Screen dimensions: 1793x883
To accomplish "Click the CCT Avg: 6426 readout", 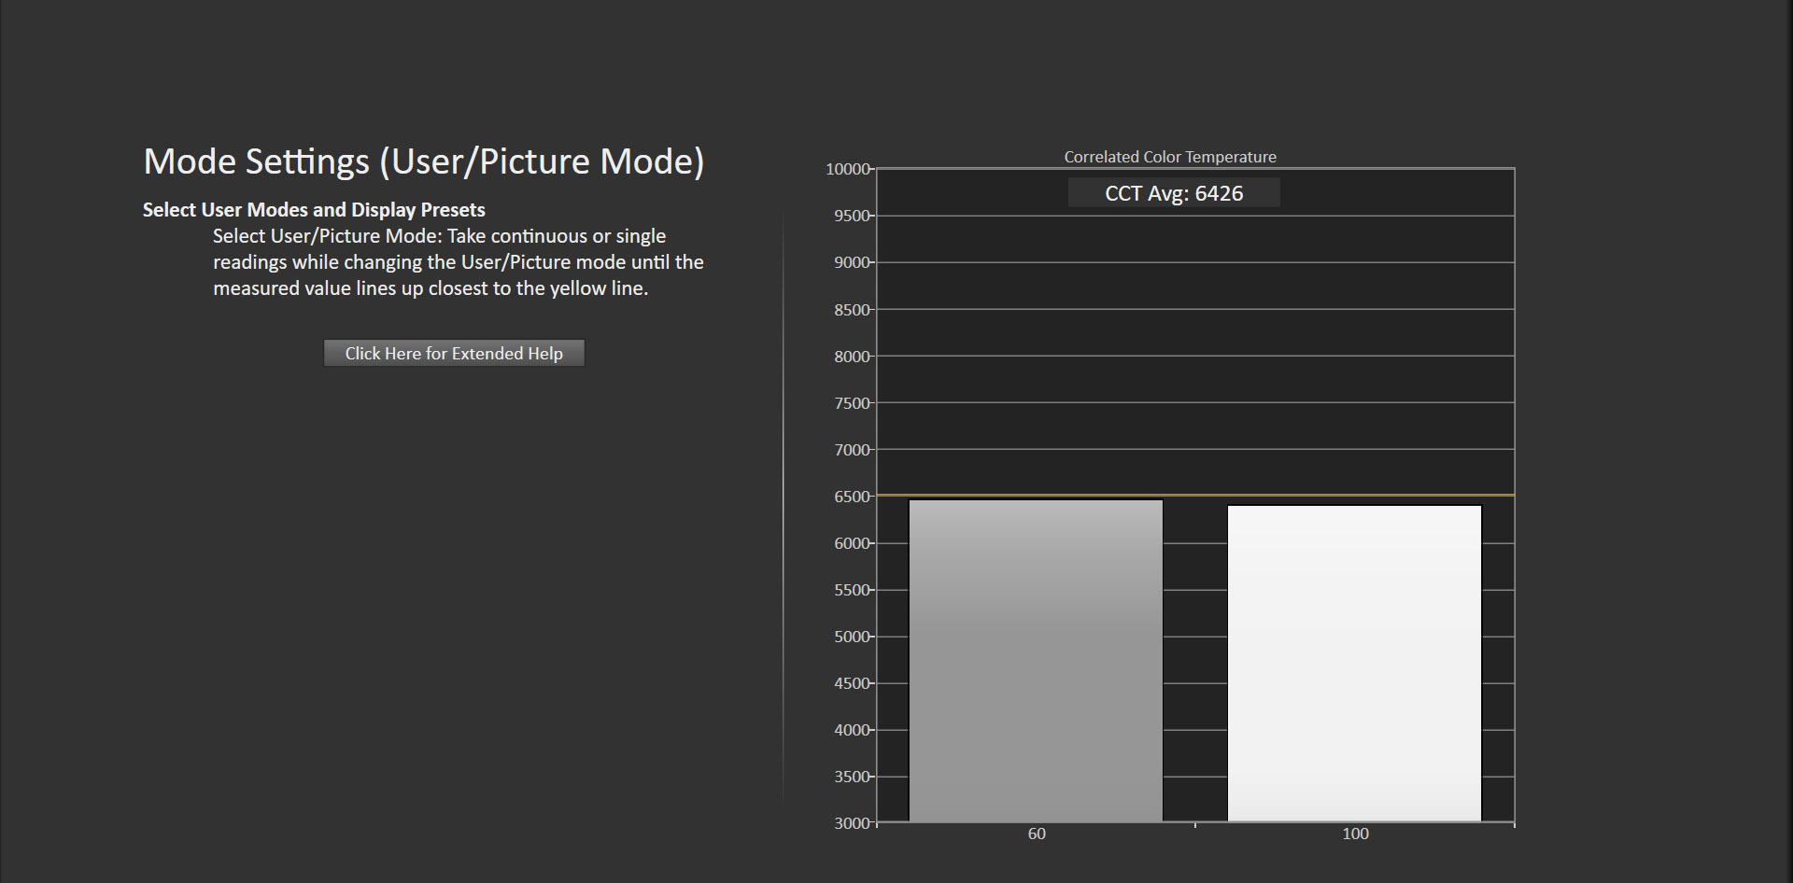I will point(1174,193).
